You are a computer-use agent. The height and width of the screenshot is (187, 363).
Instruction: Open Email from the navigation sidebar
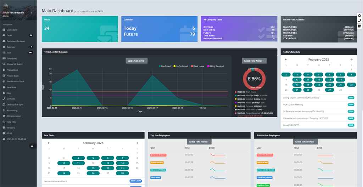9,35
